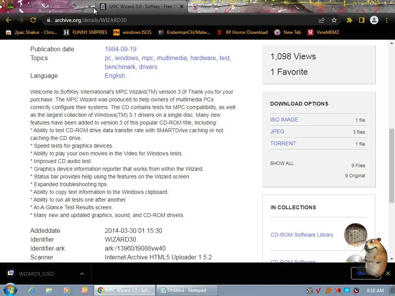Toggle the Chrome side panel icon
Image resolution: width=395 pixels, height=296 pixels.
click(362, 20)
